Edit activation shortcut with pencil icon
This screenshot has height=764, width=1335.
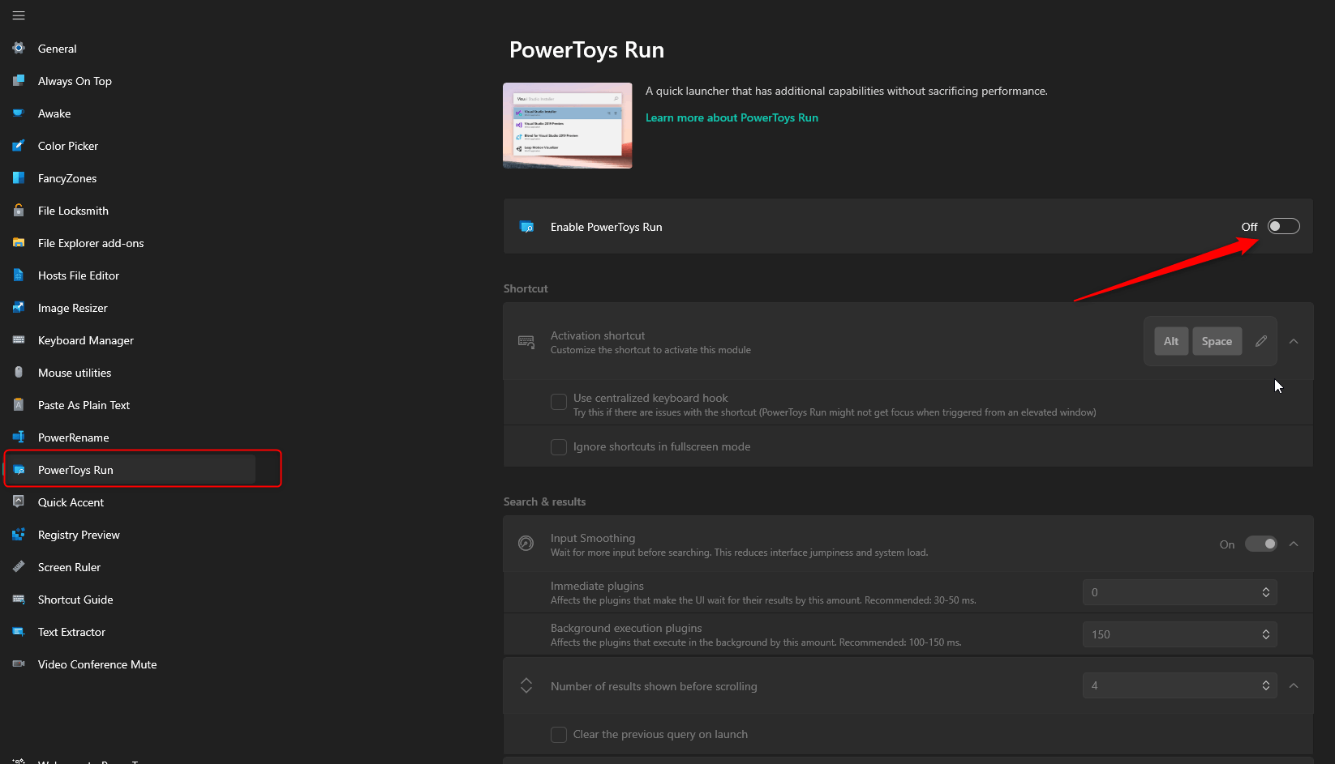(1261, 341)
